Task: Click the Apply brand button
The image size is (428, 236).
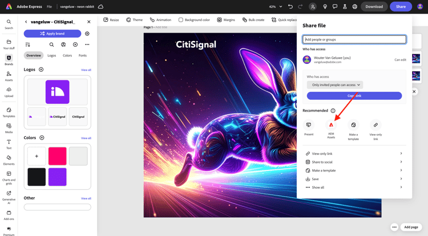Action: coord(53,34)
